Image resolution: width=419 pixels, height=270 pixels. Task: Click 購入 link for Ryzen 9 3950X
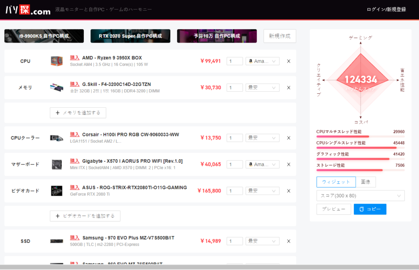click(75, 58)
